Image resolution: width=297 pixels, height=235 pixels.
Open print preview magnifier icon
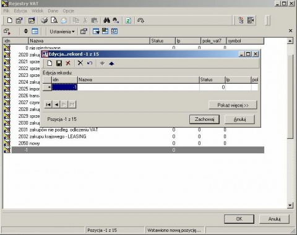click(54, 20)
